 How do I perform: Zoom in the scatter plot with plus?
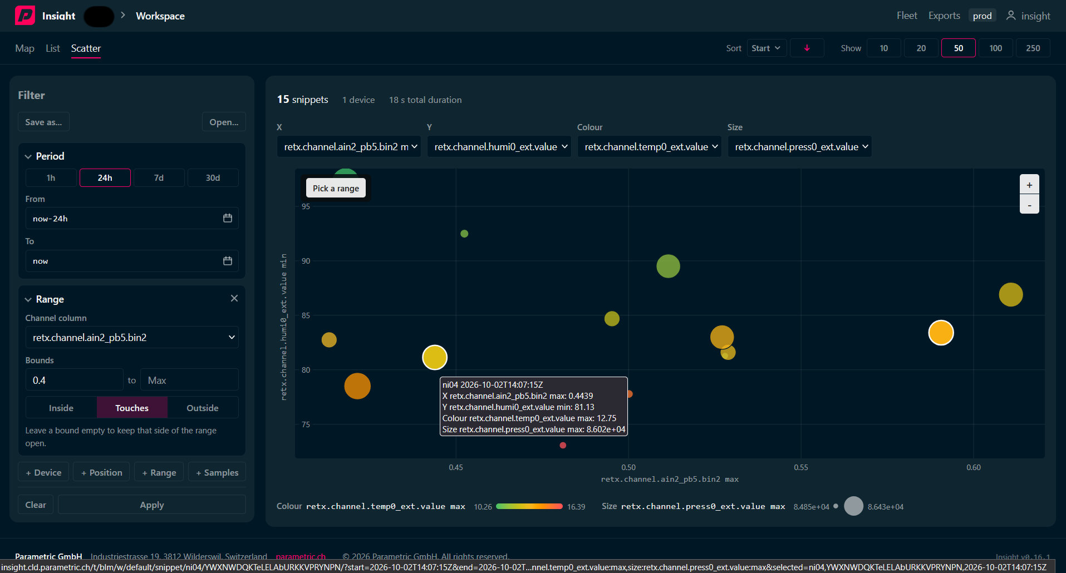(x=1029, y=185)
